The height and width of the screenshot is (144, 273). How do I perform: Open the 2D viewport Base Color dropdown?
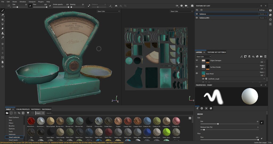[x=181, y=11]
